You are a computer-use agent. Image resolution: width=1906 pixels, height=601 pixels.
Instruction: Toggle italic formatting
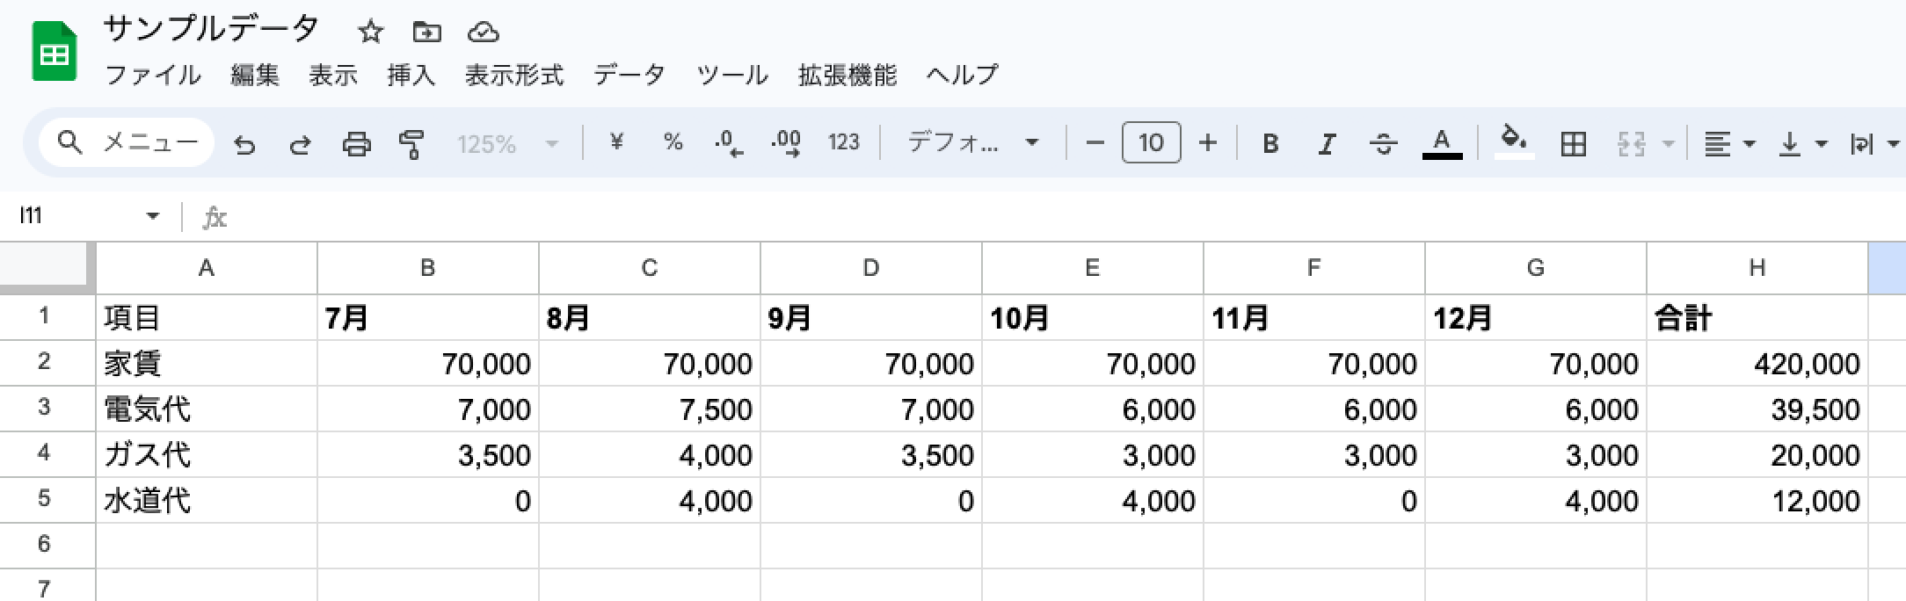click(x=1327, y=143)
